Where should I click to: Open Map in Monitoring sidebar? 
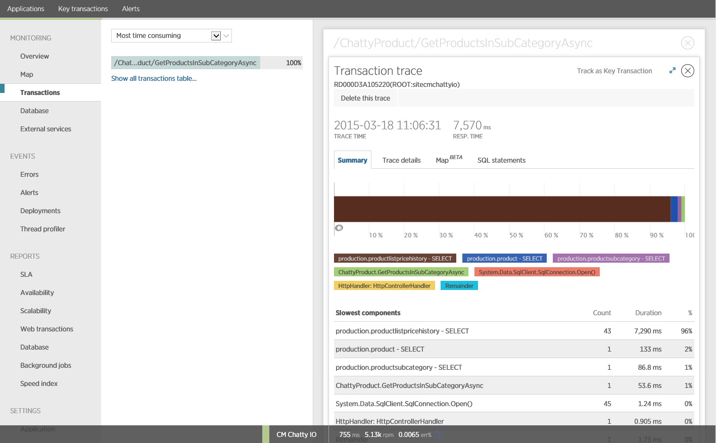point(27,74)
